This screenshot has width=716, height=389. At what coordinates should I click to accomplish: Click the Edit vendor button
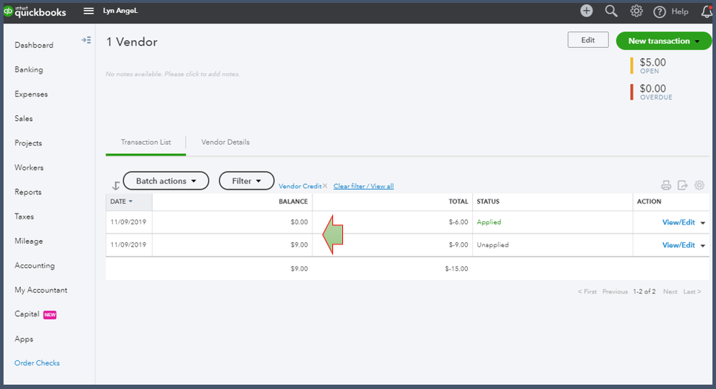pyautogui.click(x=588, y=40)
